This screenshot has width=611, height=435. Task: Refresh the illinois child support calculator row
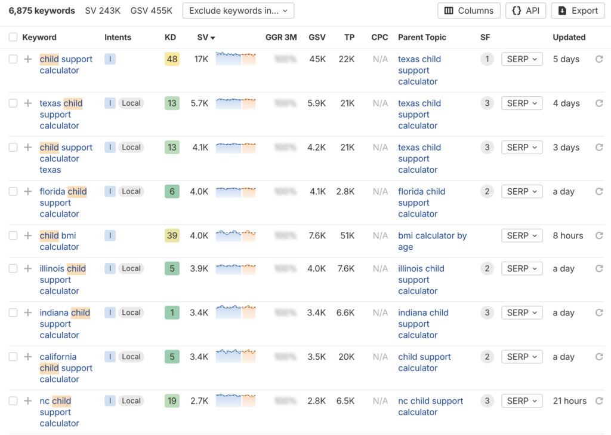pos(599,269)
